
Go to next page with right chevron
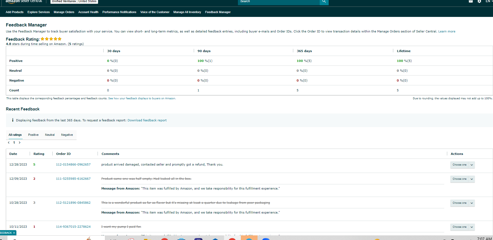pyautogui.click(x=20, y=143)
